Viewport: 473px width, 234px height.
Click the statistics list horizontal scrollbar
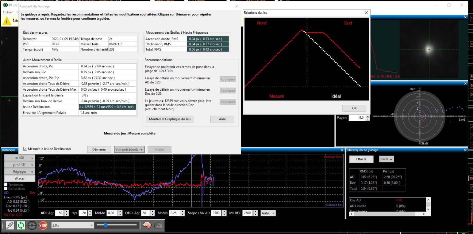pos(388,214)
